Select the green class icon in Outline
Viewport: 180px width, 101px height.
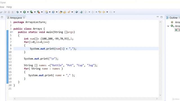(172, 26)
